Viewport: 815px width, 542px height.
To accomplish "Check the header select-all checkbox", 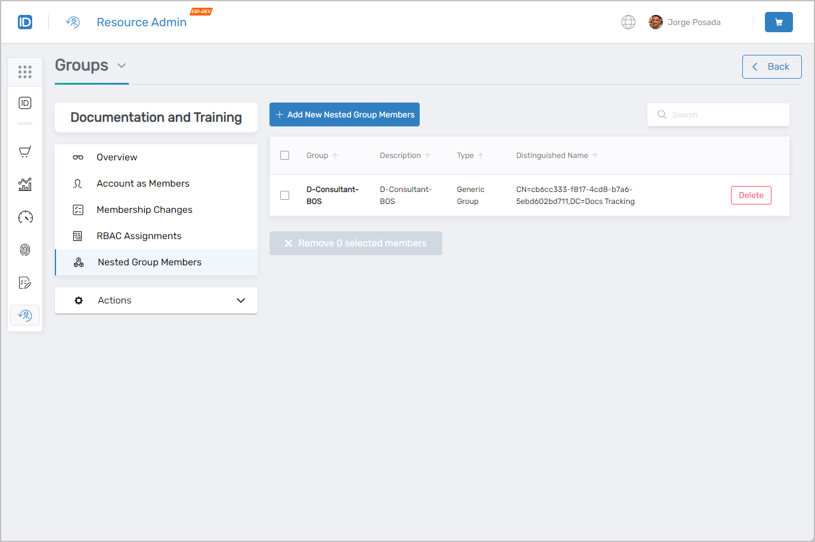I will 284,155.
